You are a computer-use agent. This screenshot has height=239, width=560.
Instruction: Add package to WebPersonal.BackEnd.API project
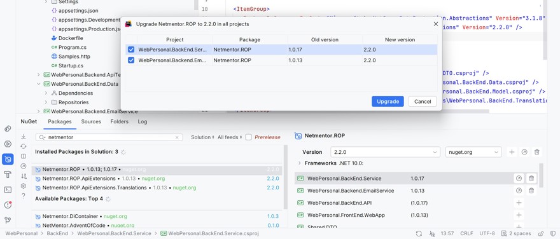[x=519, y=203]
